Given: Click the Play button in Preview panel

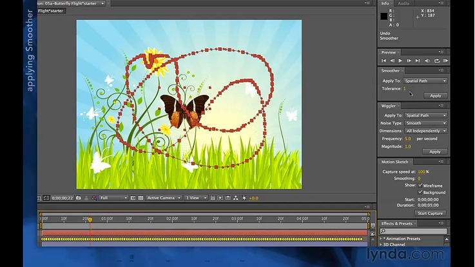Looking at the screenshot, I should (x=400, y=61).
